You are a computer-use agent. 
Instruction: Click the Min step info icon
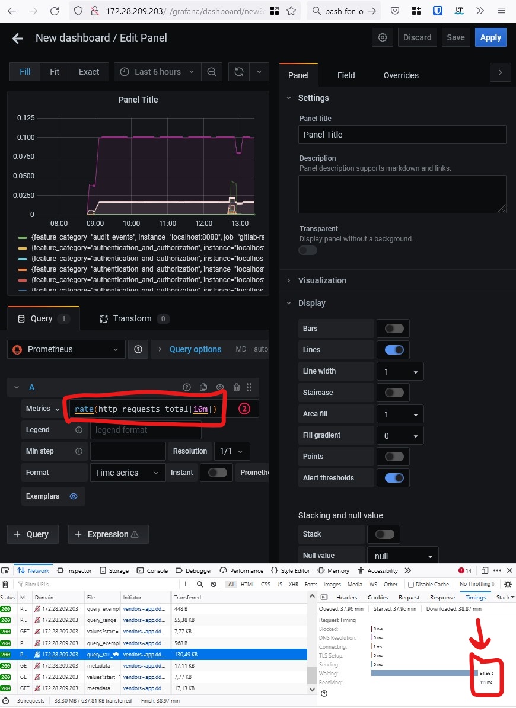tap(78, 451)
